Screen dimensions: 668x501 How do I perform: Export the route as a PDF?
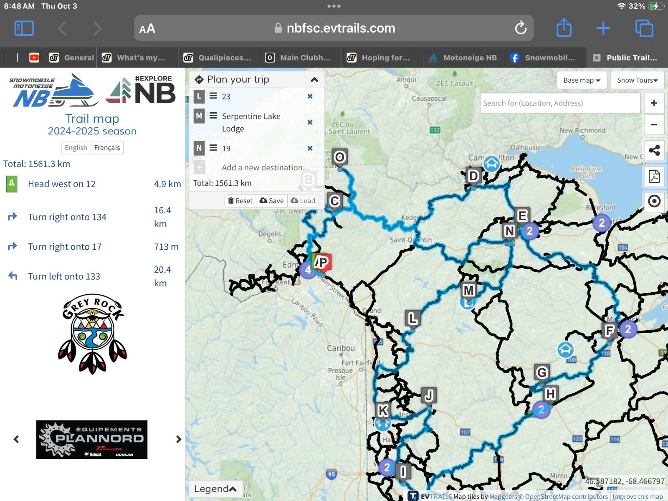click(654, 176)
